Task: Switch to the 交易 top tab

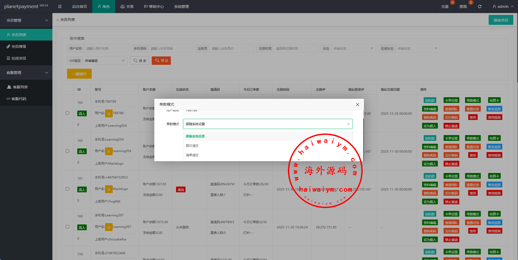Action: [127, 7]
